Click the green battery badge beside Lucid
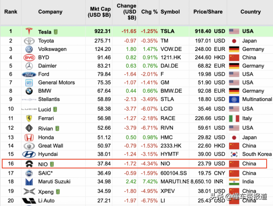 click(55, 109)
